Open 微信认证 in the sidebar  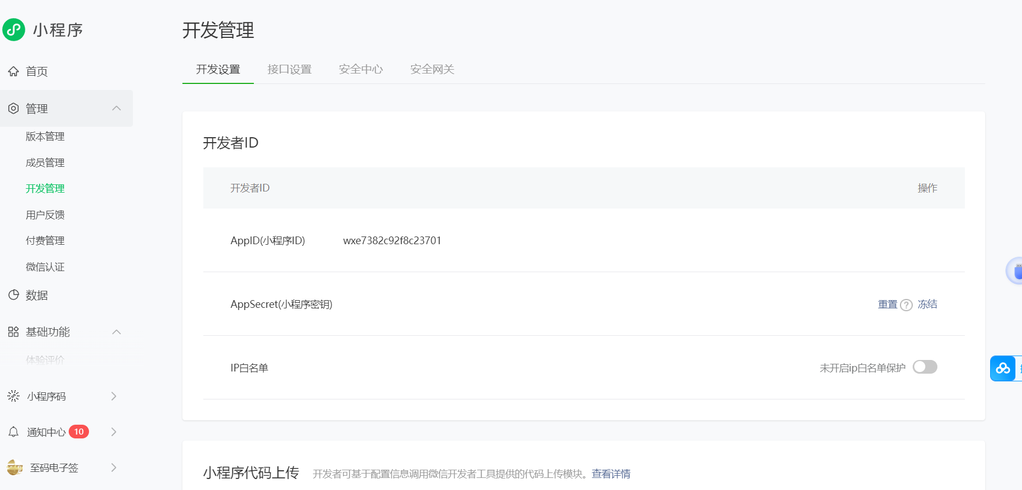coord(45,267)
